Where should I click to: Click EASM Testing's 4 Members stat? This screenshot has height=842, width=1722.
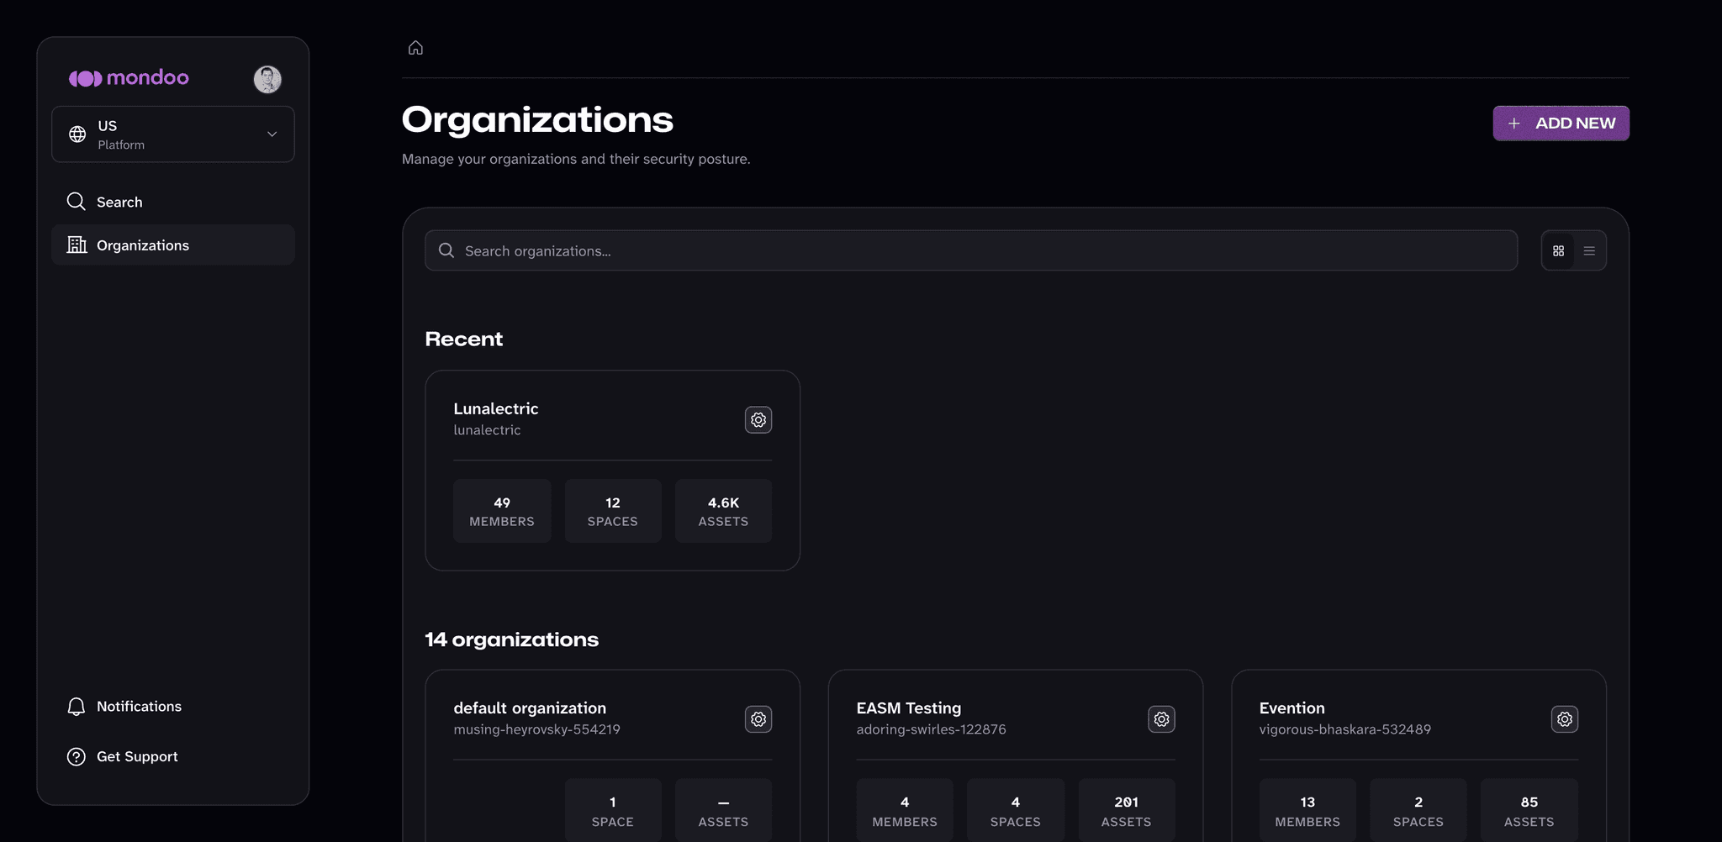point(905,810)
